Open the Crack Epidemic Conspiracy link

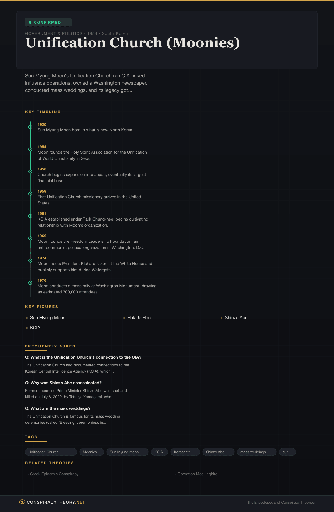[54, 474]
